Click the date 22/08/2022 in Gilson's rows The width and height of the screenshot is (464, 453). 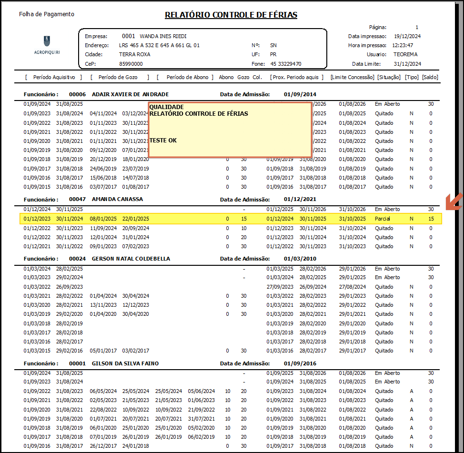point(103,410)
